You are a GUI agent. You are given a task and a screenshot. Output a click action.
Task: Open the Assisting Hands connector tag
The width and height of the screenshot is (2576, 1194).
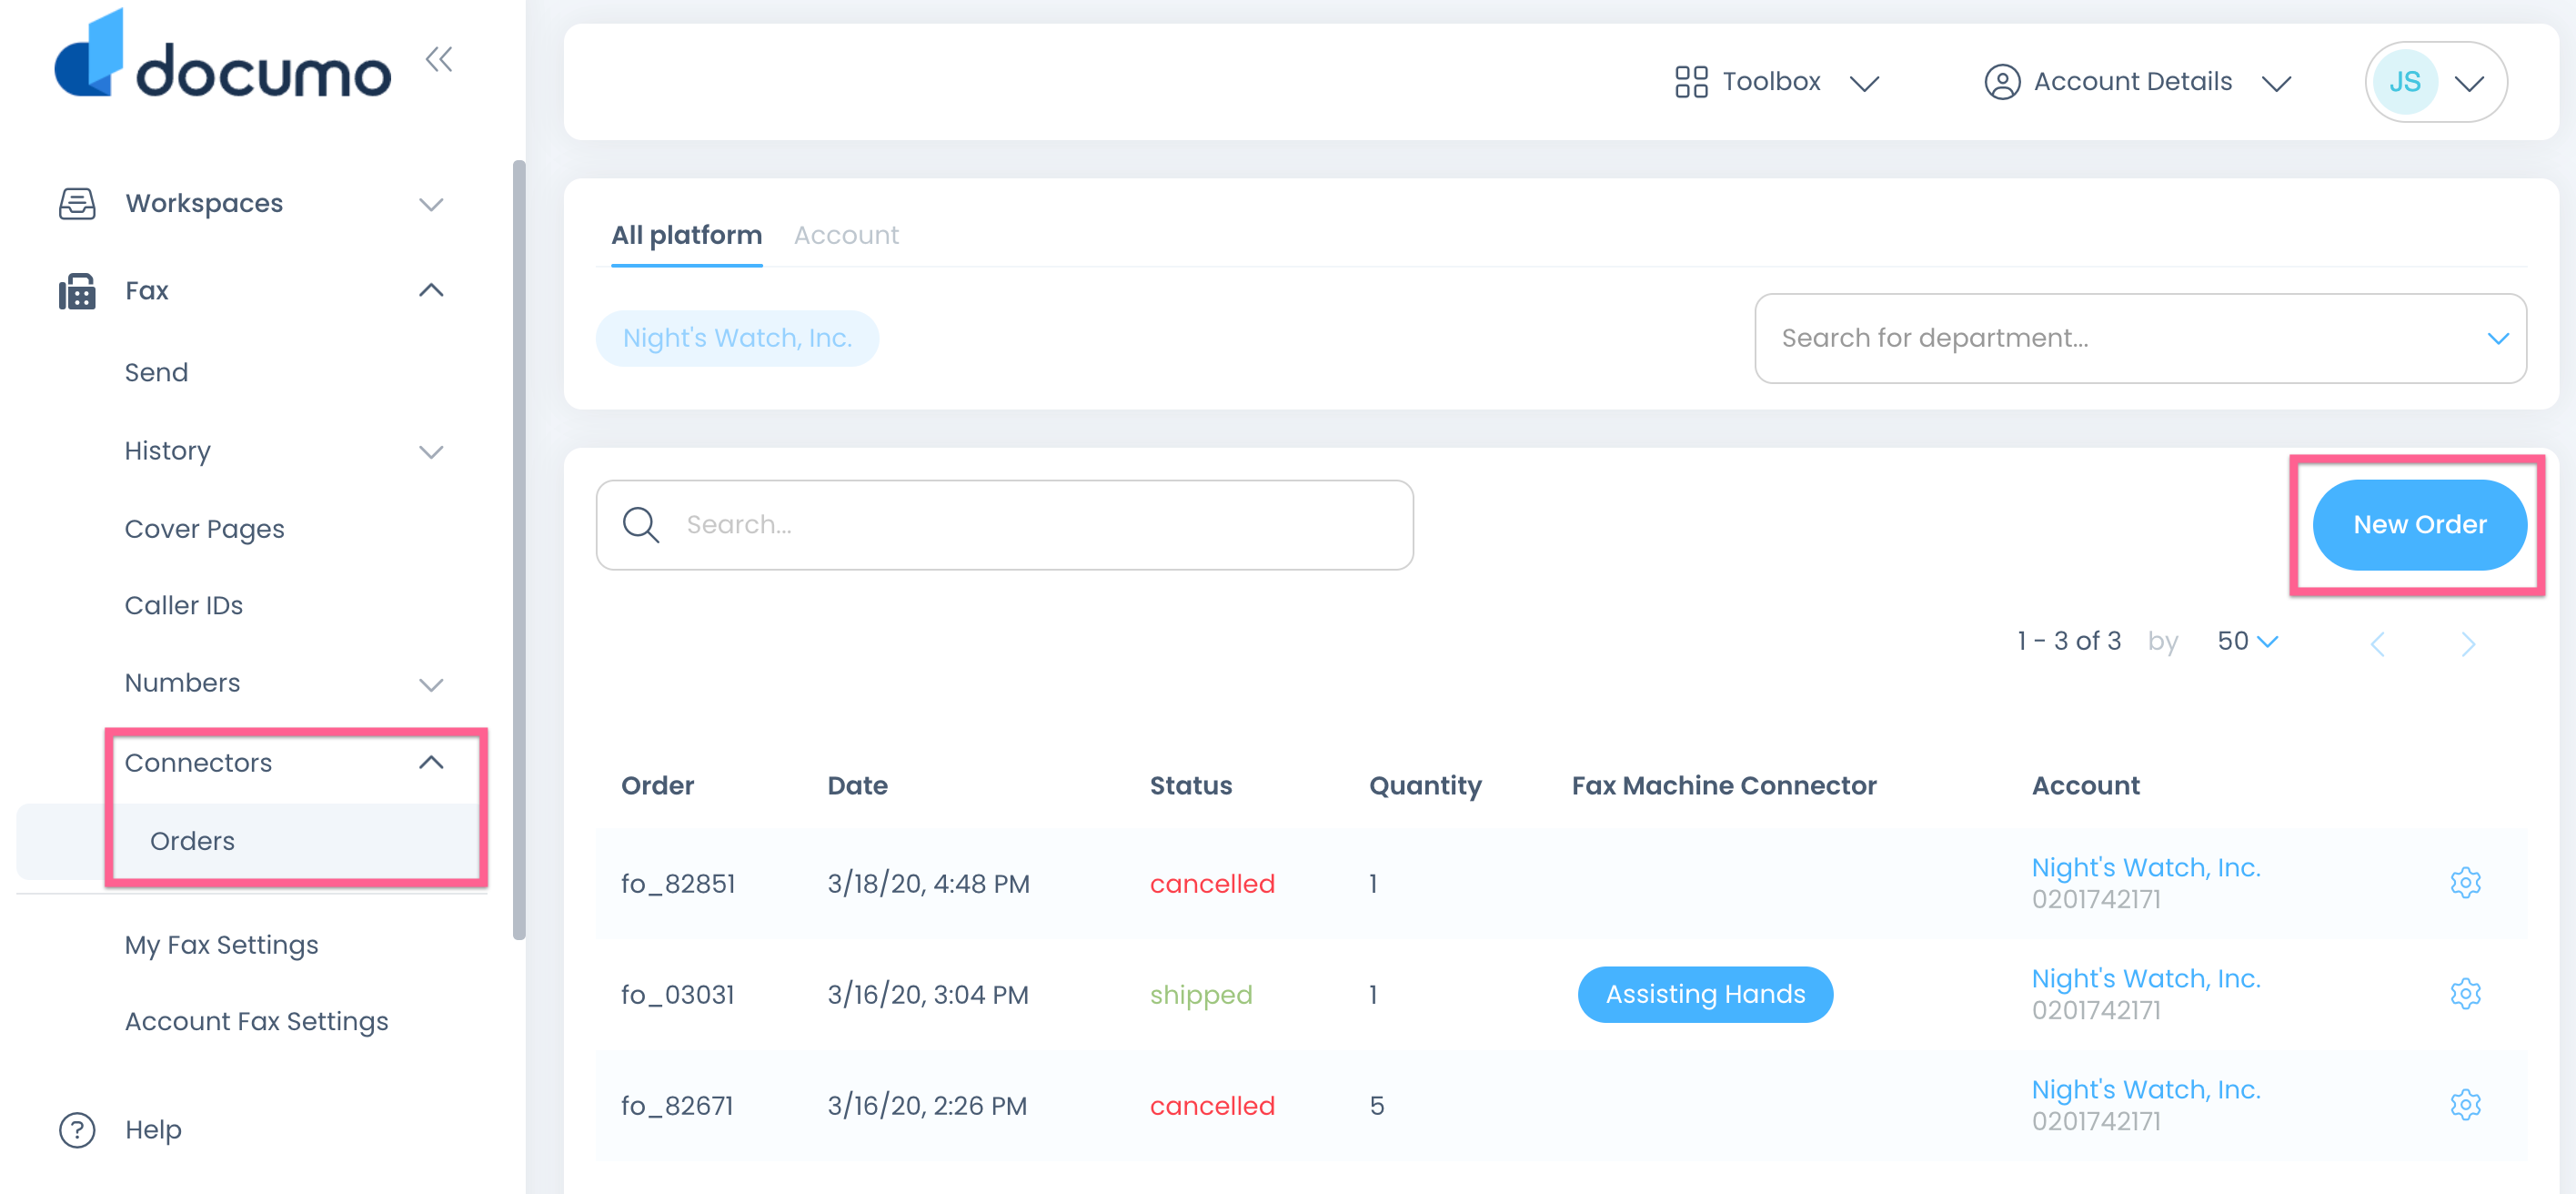click(x=1704, y=994)
